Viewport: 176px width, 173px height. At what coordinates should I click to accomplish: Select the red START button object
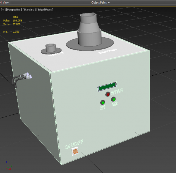[x=108, y=94]
